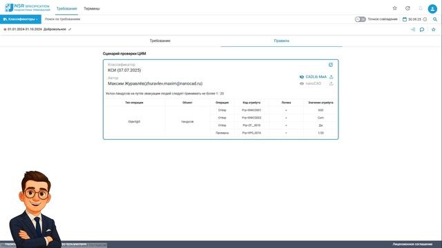Screen dimensions: 442x248
Task: Open the Термины top menu tab
Action: [92, 8]
